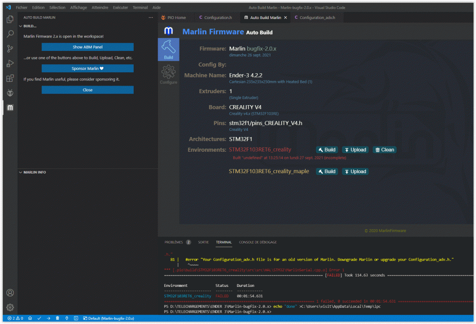The image size is (476, 324).
Task: Click the bugfix-2.0.x firmware version text
Action: point(261,49)
